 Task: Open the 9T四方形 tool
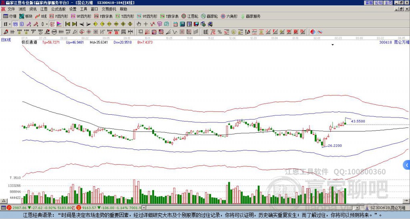tap(147, 16)
